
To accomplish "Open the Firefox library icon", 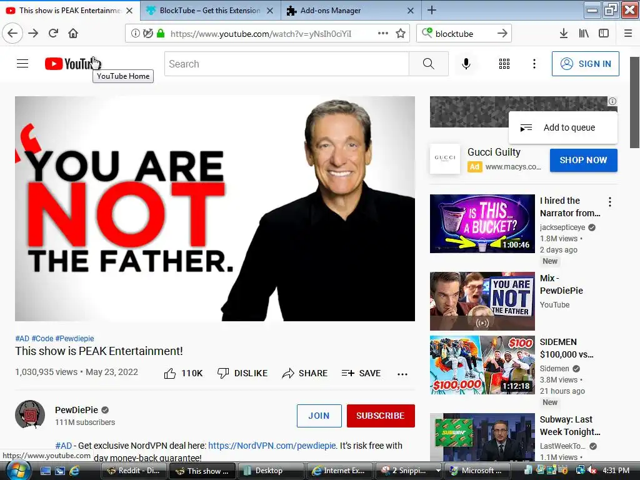I will coord(584,33).
